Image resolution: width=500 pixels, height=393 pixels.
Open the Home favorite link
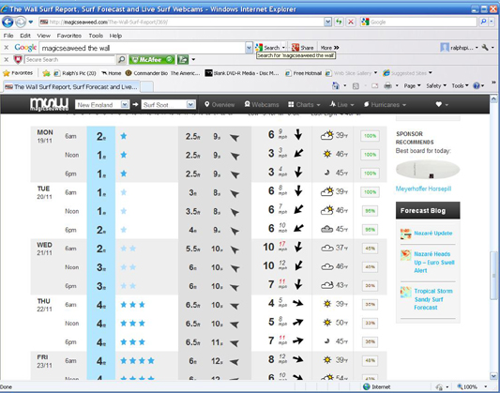tap(111, 73)
